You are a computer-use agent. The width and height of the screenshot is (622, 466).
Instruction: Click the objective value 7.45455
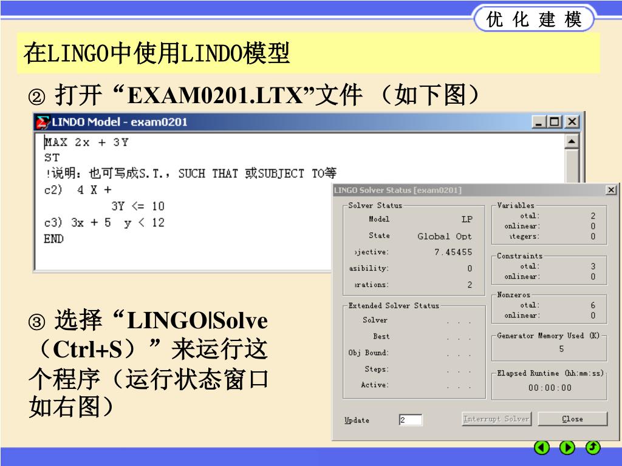click(x=453, y=252)
